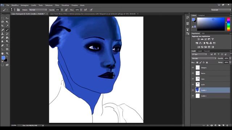Open the Filtro menu
The width and height of the screenshot is (232, 130).
click(57, 5)
